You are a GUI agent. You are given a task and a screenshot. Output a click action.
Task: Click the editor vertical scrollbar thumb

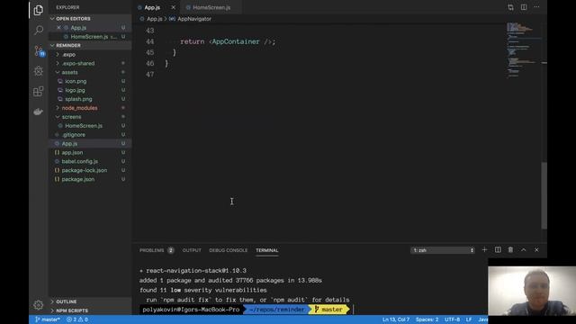[544, 195]
